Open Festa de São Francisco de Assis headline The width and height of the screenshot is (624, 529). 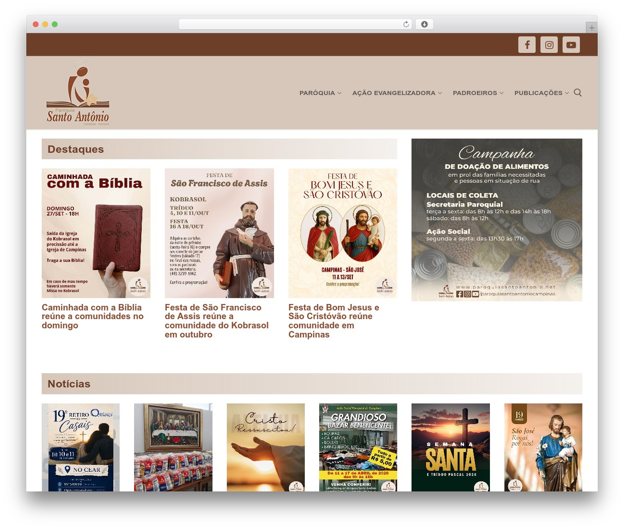pyautogui.click(x=216, y=321)
